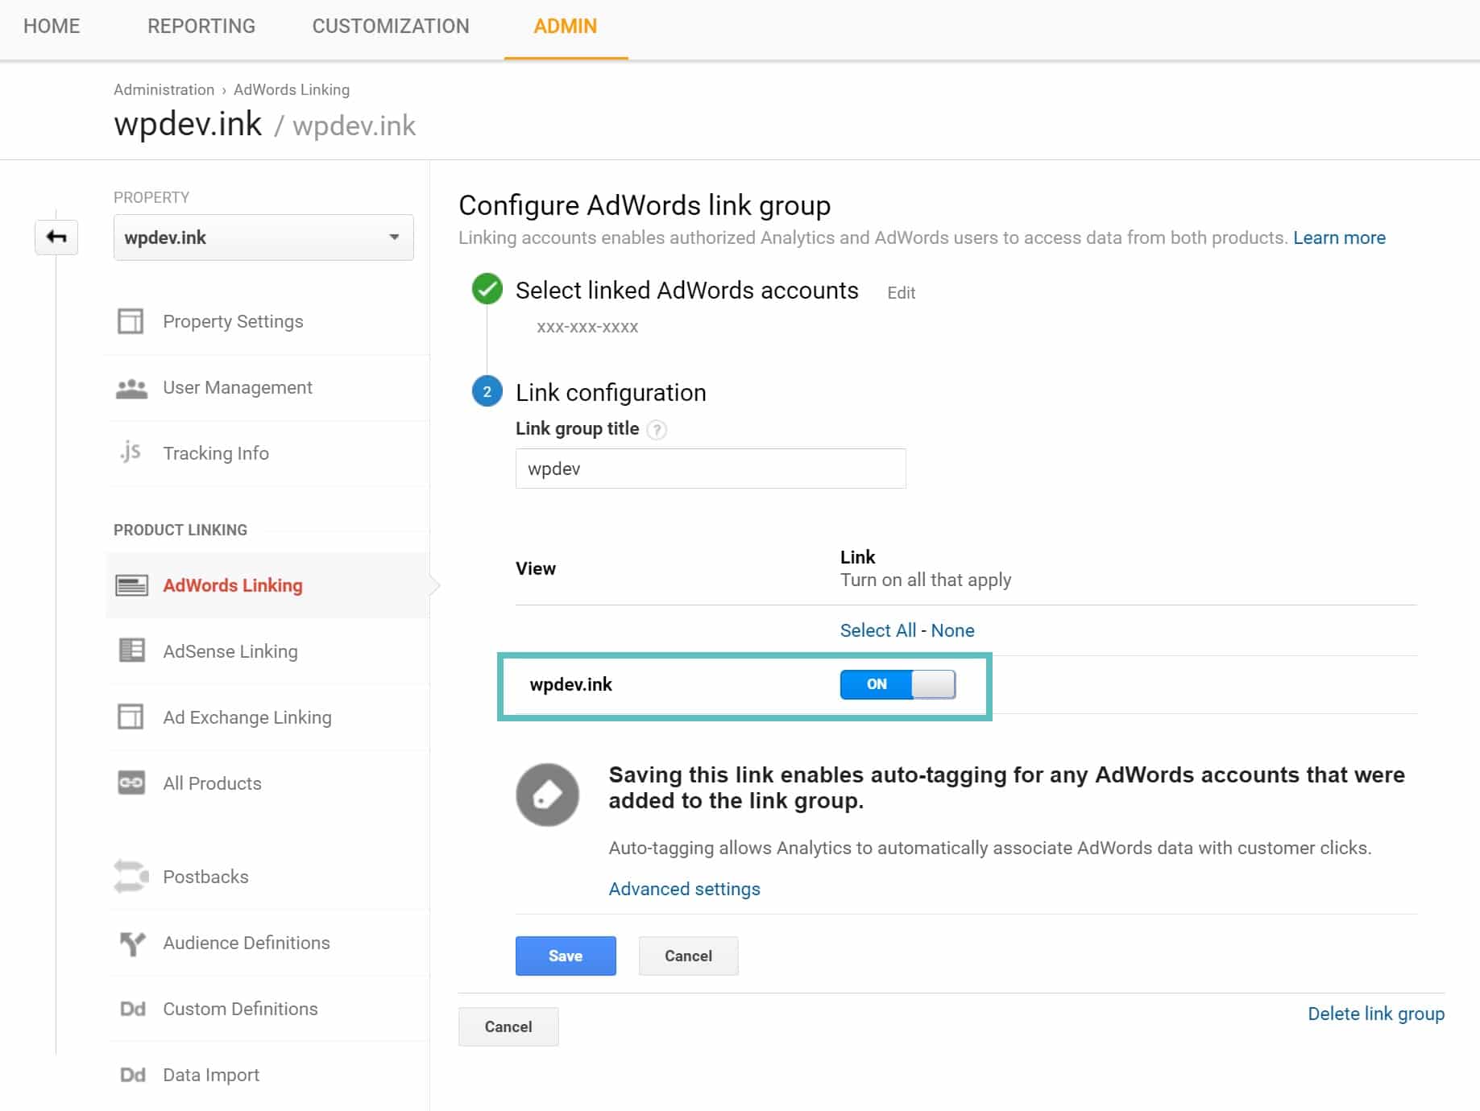Open AdSense Linking

click(x=230, y=651)
